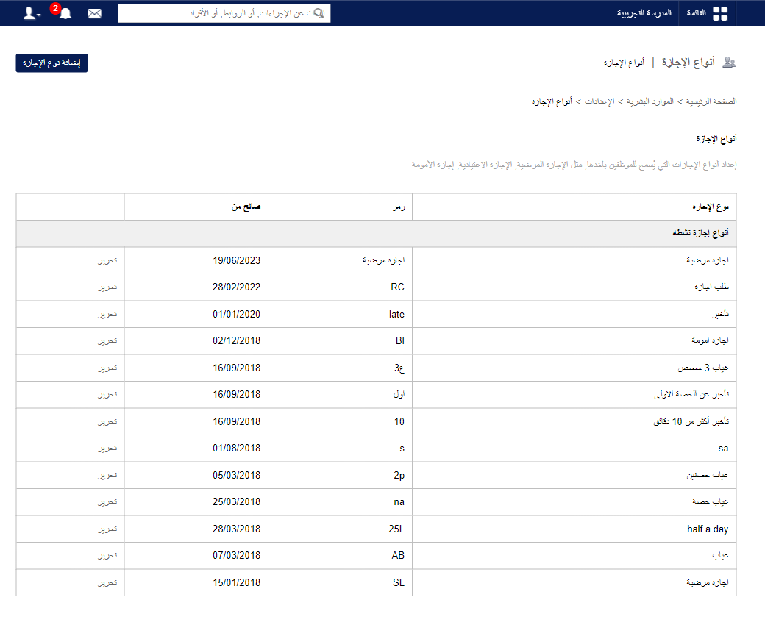Click the المدرسة التجريبية school name
Viewport: 765px width, 625px height.
coord(644,13)
